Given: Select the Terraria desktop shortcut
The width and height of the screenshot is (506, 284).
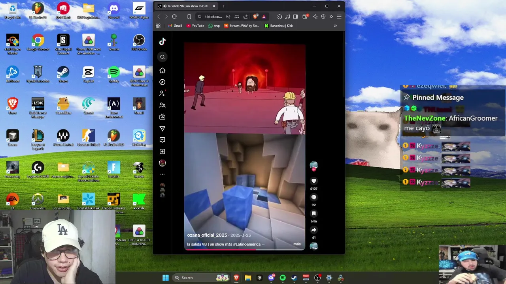Looking at the screenshot, I should pyautogui.click(x=114, y=43).
